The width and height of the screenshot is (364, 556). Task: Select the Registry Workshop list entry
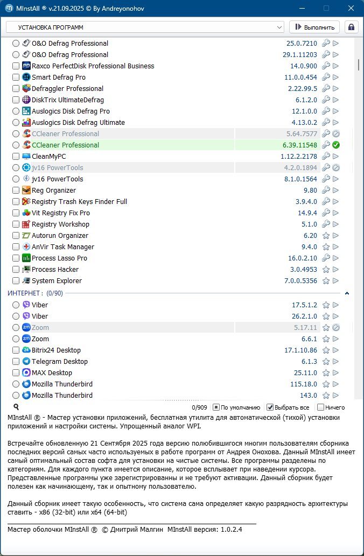point(60,224)
